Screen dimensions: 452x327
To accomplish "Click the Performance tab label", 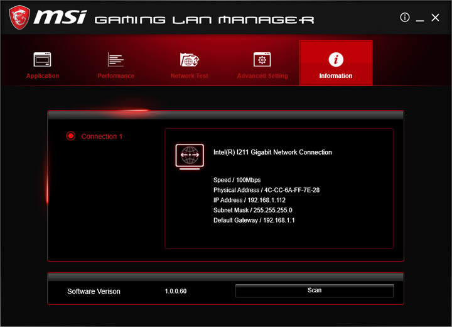I will click(x=116, y=75).
